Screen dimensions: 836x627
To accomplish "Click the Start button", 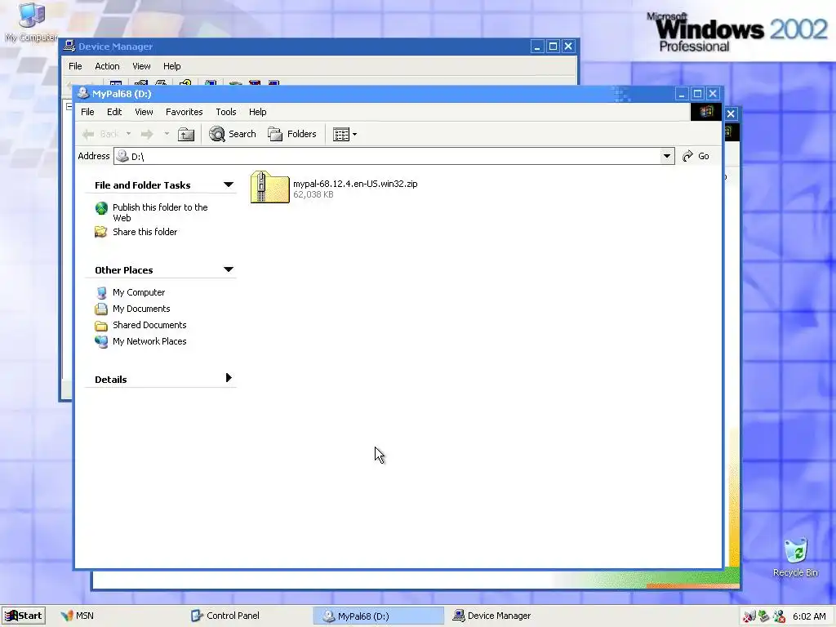I will coord(24,616).
